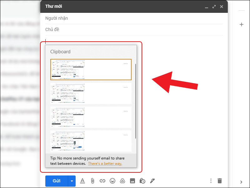The image size is (250, 188).
Task: Click the plus add-ons icon in side panel
Action: (x=242, y=24)
